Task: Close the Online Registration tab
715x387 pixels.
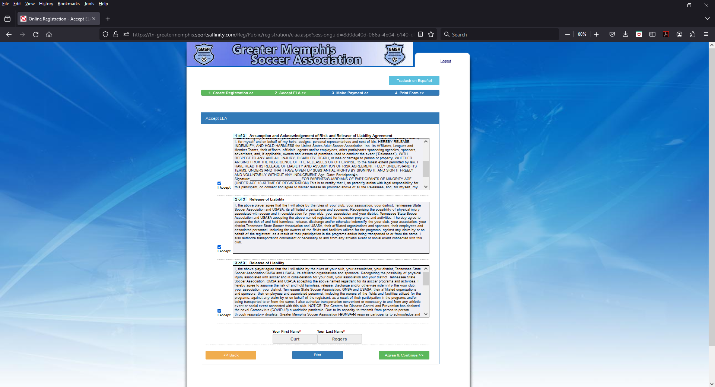Action: (94, 19)
